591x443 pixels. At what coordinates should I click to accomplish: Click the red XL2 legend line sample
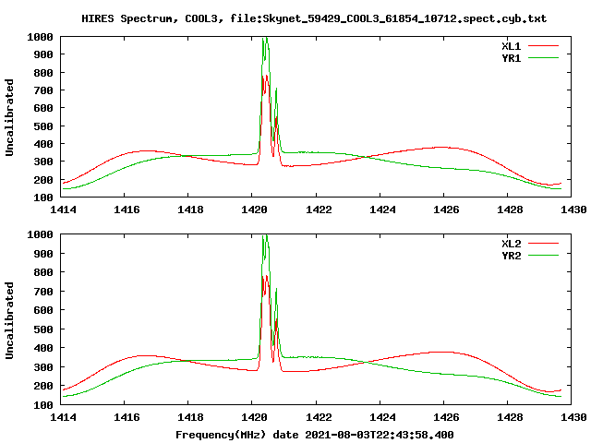[543, 244]
